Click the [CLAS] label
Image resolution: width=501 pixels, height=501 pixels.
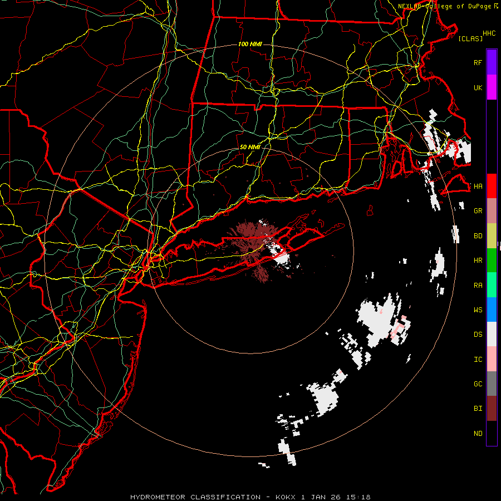point(470,38)
